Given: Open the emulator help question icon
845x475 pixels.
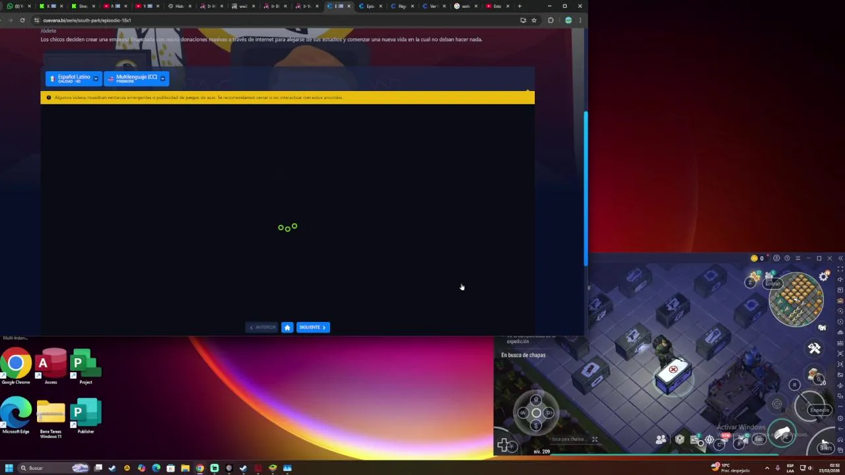Looking at the screenshot, I should (x=787, y=259).
